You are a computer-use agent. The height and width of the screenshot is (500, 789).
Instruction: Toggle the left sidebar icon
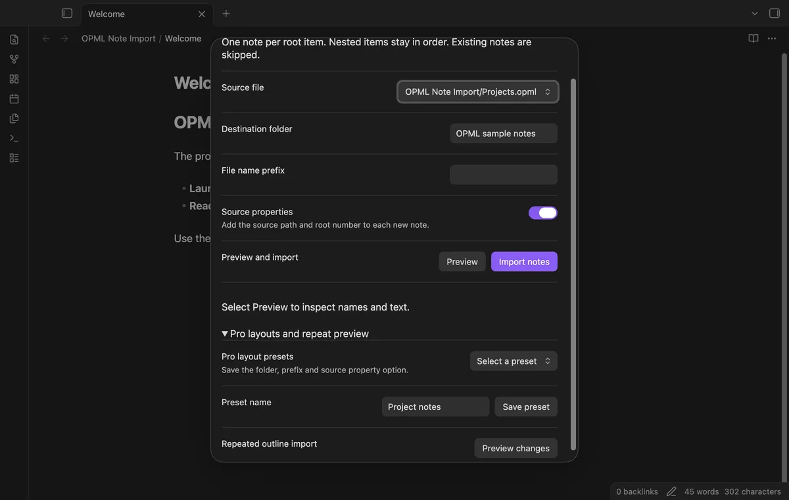point(66,13)
